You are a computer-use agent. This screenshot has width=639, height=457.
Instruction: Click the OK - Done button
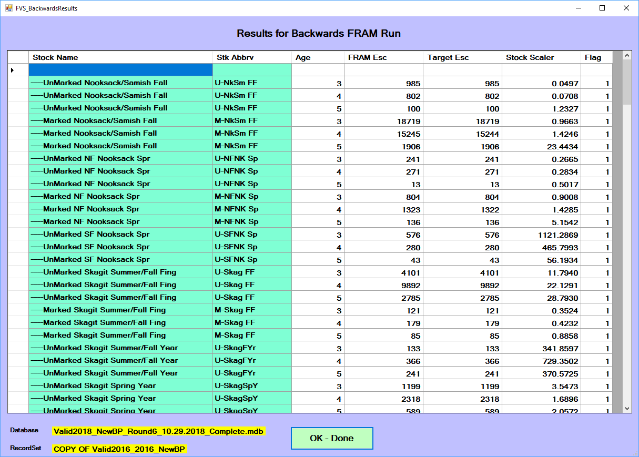[332, 438]
